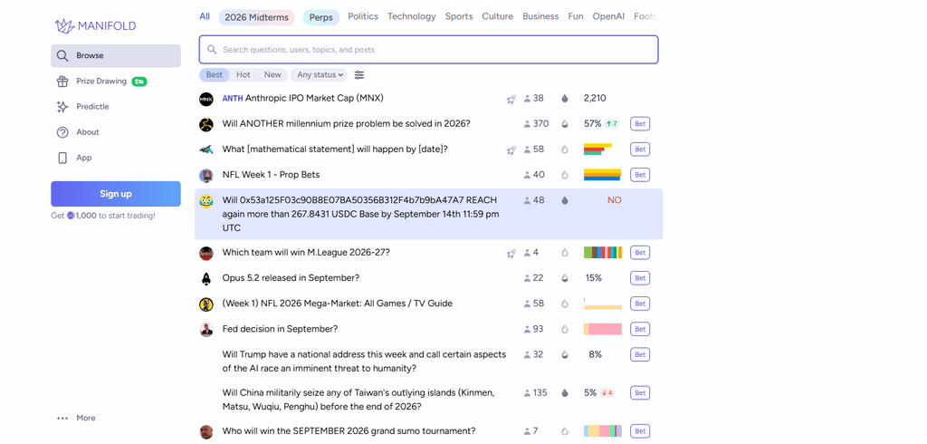Open Predictle in the sidebar
The width and height of the screenshot is (927, 444).
[116, 107]
